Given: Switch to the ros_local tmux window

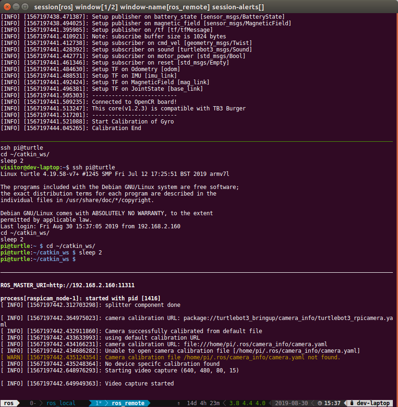Looking at the screenshot, I should [61, 403].
